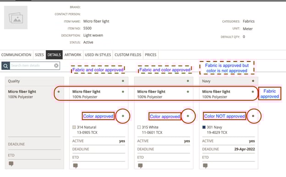Click the status dot in Navy header

point(253,81)
